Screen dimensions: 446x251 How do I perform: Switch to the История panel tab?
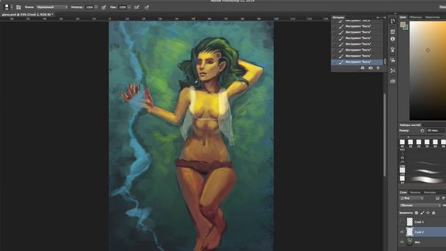pyautogui.click(x=339, y=17)
